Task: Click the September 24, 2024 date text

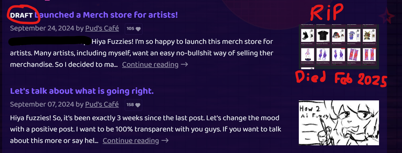Action: tap(42, 28)
